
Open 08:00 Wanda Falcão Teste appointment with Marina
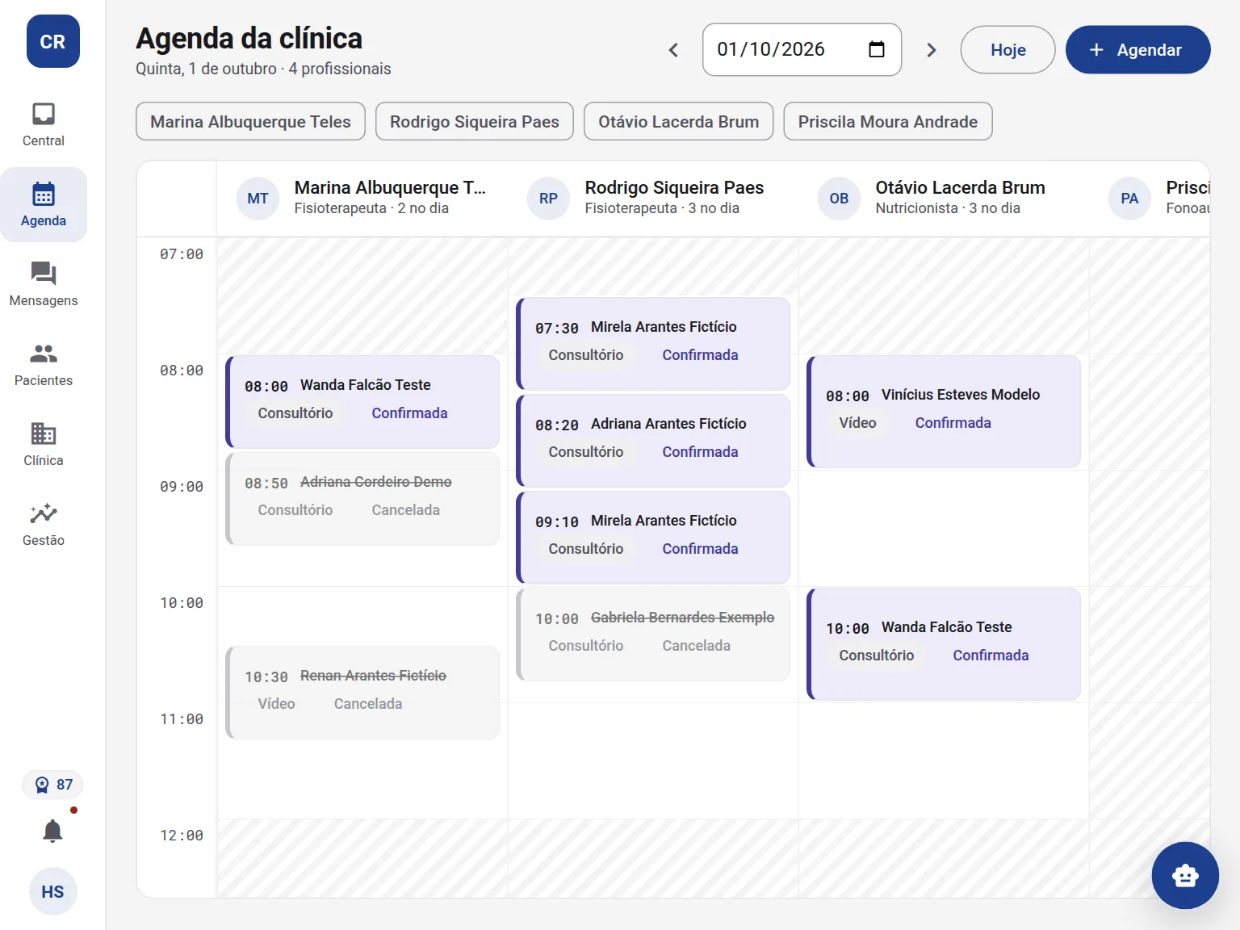[362, 402]
